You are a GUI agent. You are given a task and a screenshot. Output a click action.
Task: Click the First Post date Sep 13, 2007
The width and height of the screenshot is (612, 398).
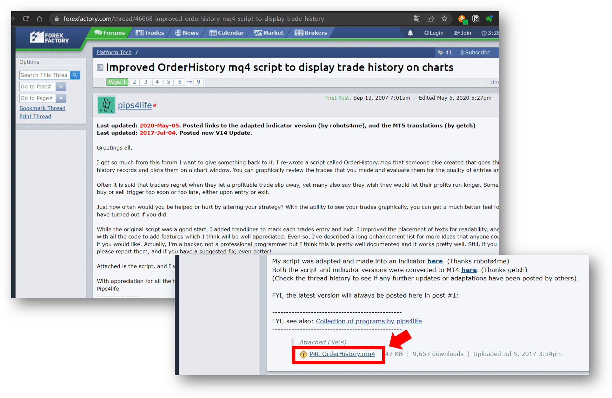tap(382, 98)
